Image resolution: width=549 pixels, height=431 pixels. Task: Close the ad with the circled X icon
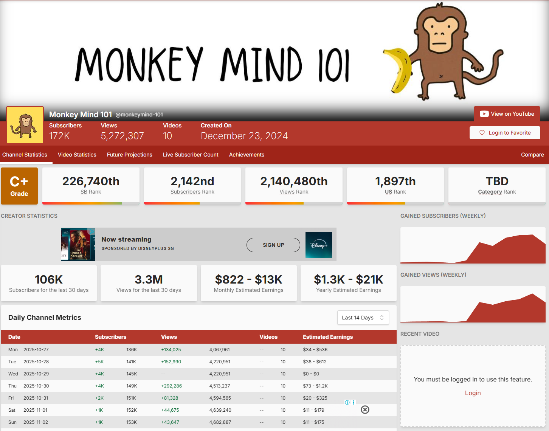pos(365,410)
